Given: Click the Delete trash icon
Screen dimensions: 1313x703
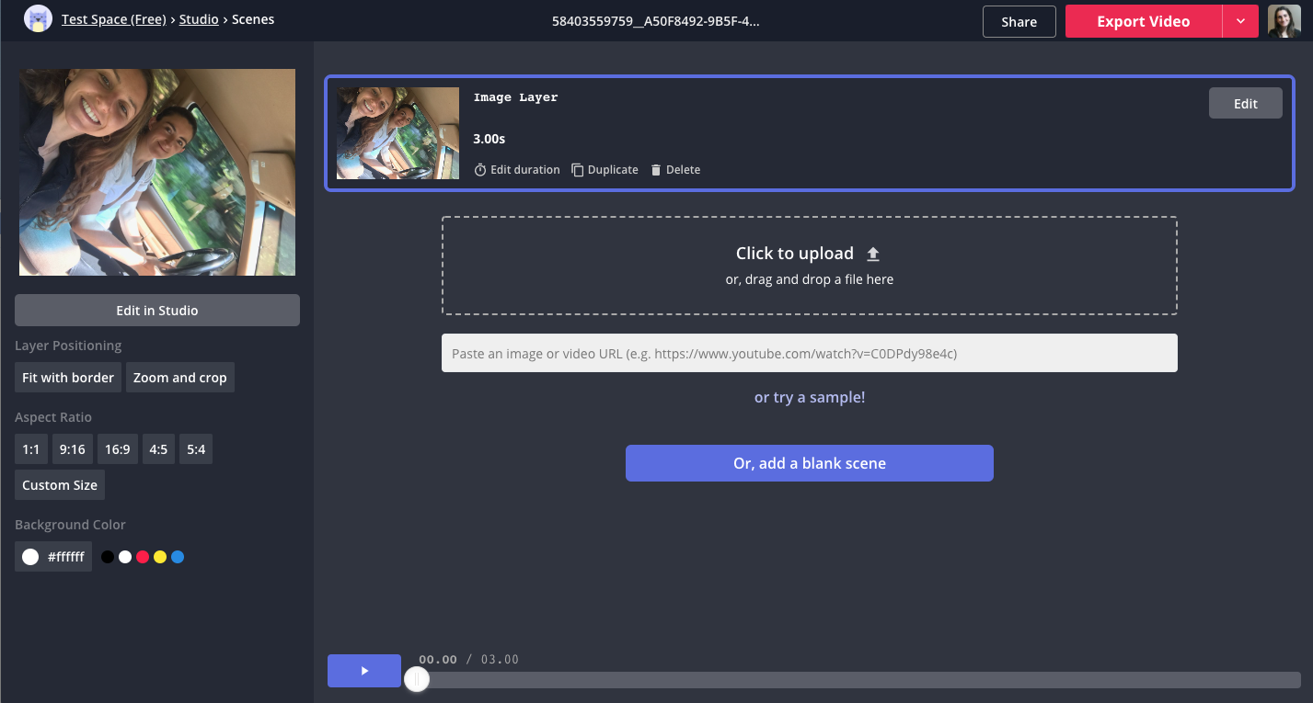Looking at the screenshot, I should pyautogui.click(x=656, y=170).
